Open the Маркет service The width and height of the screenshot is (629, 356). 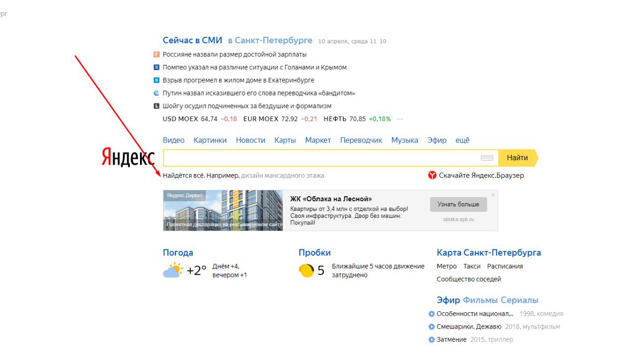pyautogui.click(x=318, y=140)
